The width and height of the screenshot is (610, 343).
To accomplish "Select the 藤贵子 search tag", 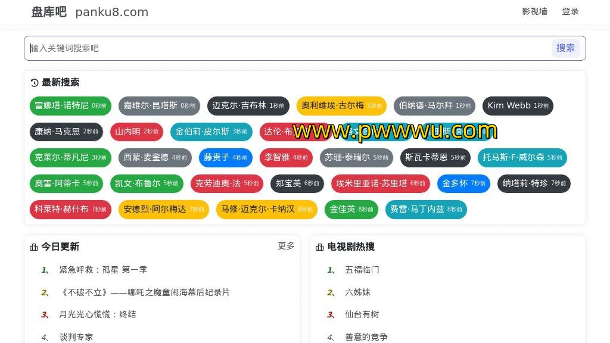I will (226, 157).
